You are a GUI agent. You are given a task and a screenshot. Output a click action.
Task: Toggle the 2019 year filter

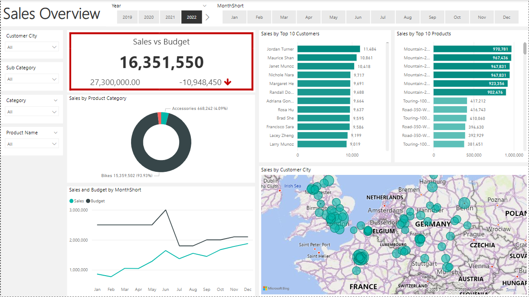pos(127,17)
